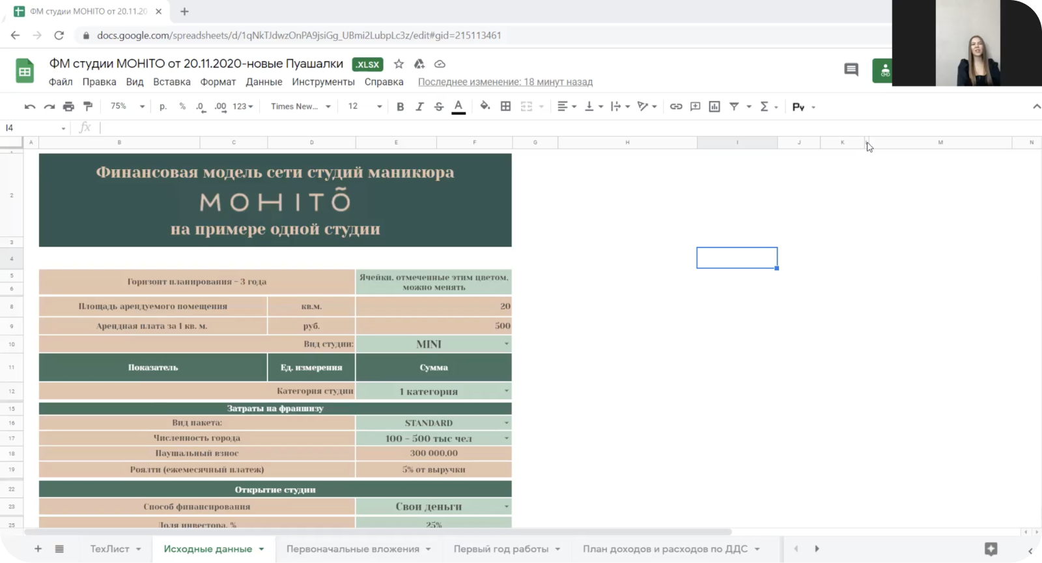Image resolution: width=1042 pixels, height=563 pixels.
Task: Open comment history icon
Action: point(851,70)
